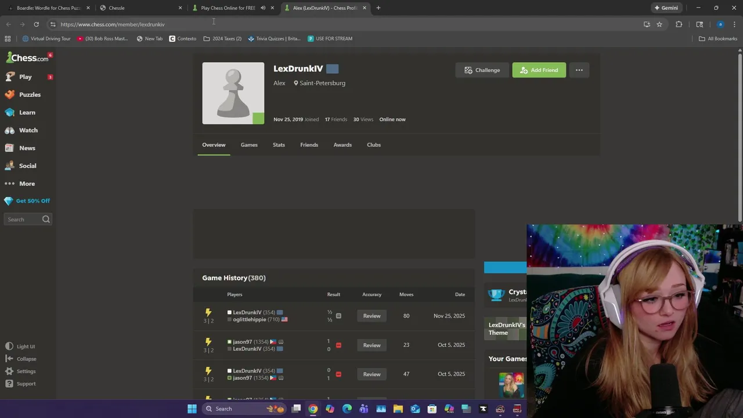Open the Windows Start menu
Image resolution: width=743 pixels, height=418 pixels.
(x=192, y=409)
